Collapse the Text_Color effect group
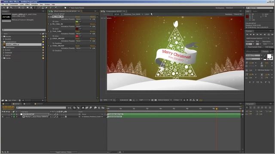 point(49,31)
